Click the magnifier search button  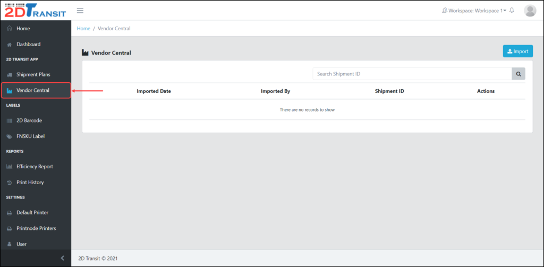[x=518, y=74]
